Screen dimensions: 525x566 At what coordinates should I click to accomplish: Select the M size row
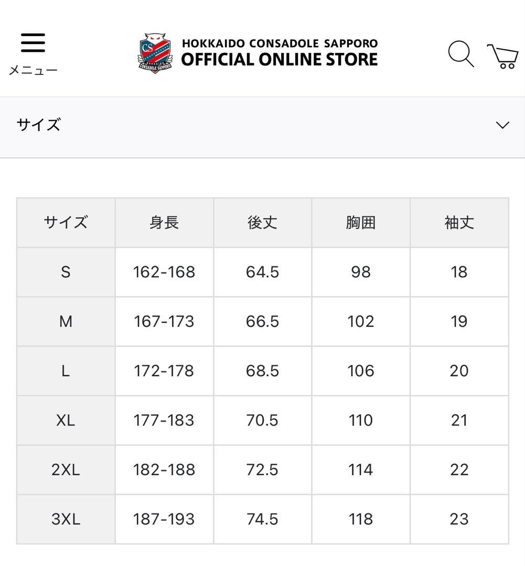coord(66,321)
